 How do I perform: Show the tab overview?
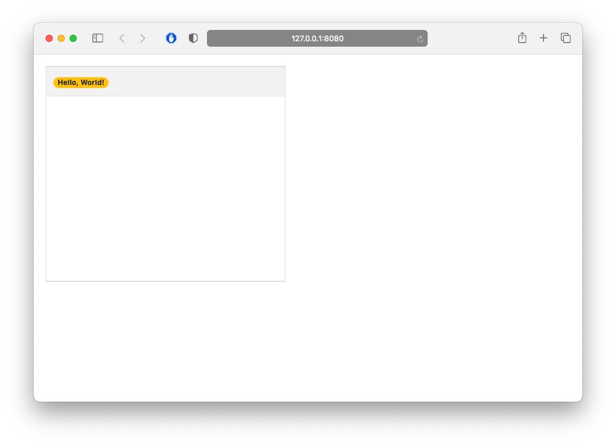[x=566, y=38]
